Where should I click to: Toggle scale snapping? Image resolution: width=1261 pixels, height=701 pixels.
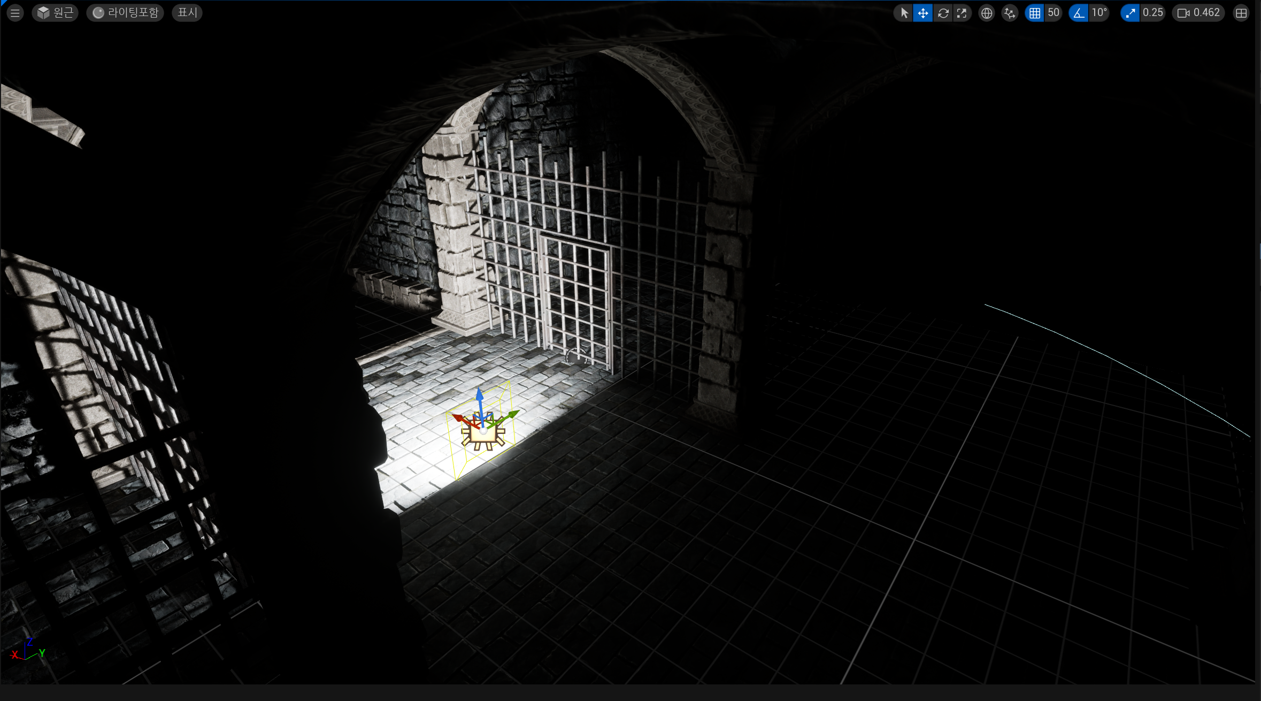point(1130,13)
